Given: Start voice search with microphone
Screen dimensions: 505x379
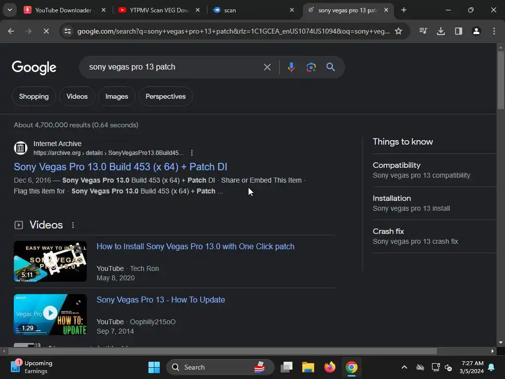Looking at the screenshot, I should pos(291,67).
